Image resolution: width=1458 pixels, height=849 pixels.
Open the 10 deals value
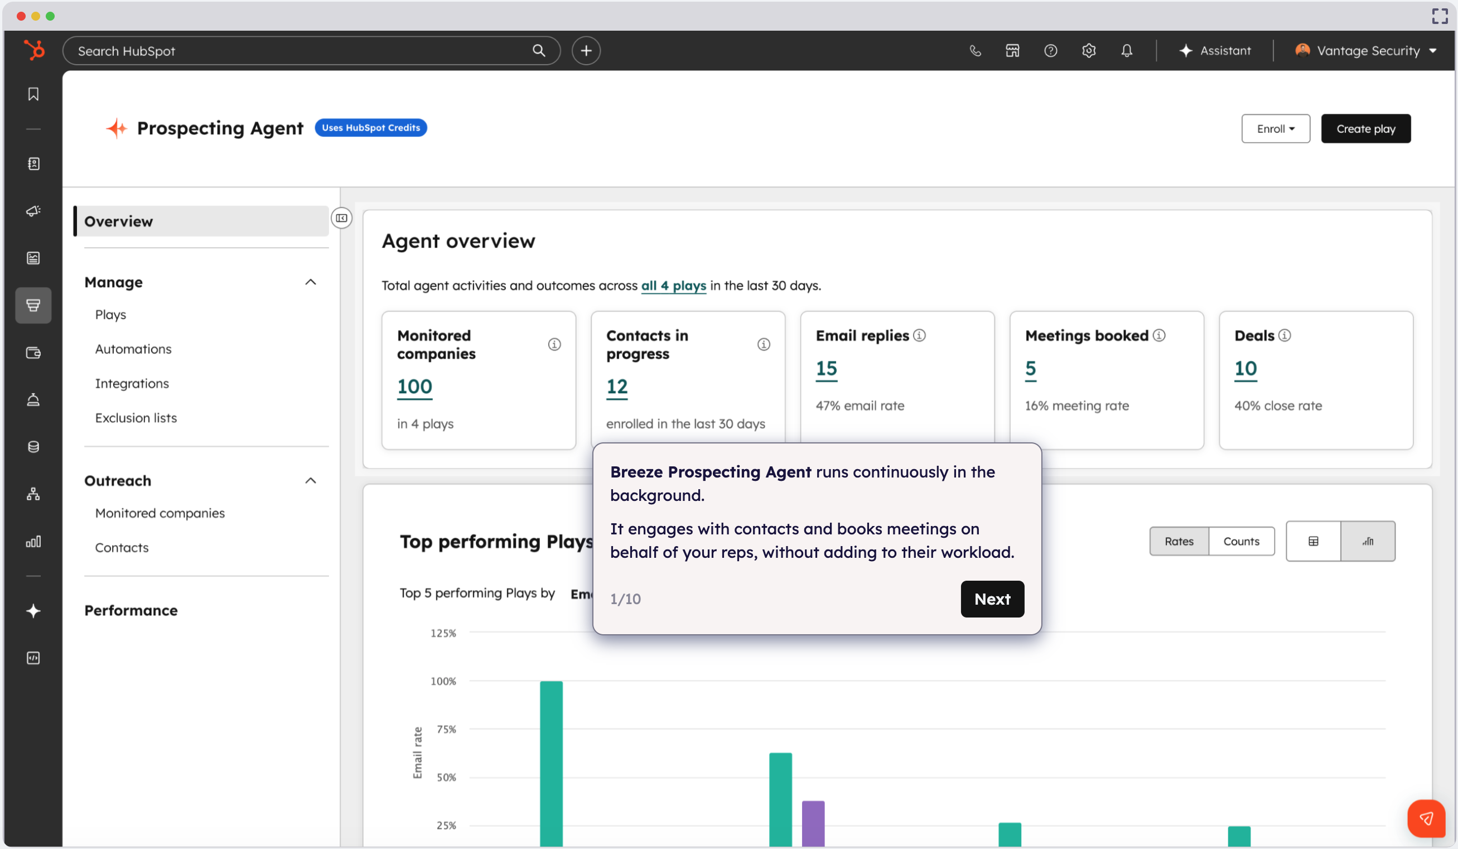pos(1245,369)
